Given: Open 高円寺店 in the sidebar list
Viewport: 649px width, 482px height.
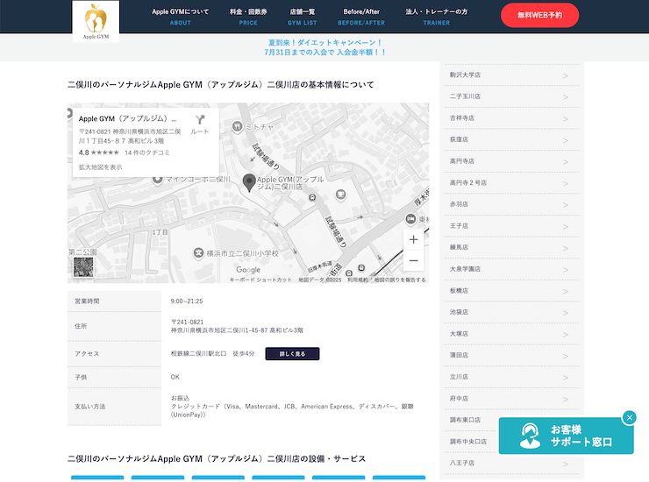Looking at the screenshot, I should (511, 161).
